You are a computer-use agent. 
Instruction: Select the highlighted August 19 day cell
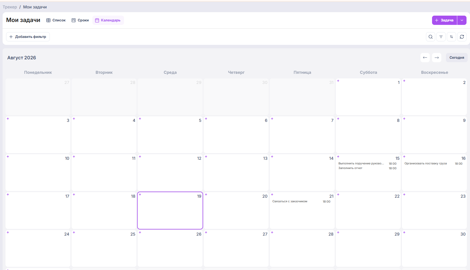(170, 210)
